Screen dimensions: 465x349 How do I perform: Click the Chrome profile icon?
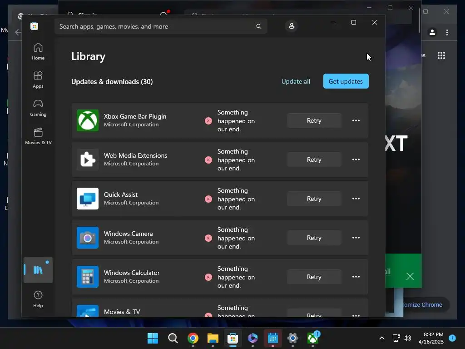tap(432, 32)
